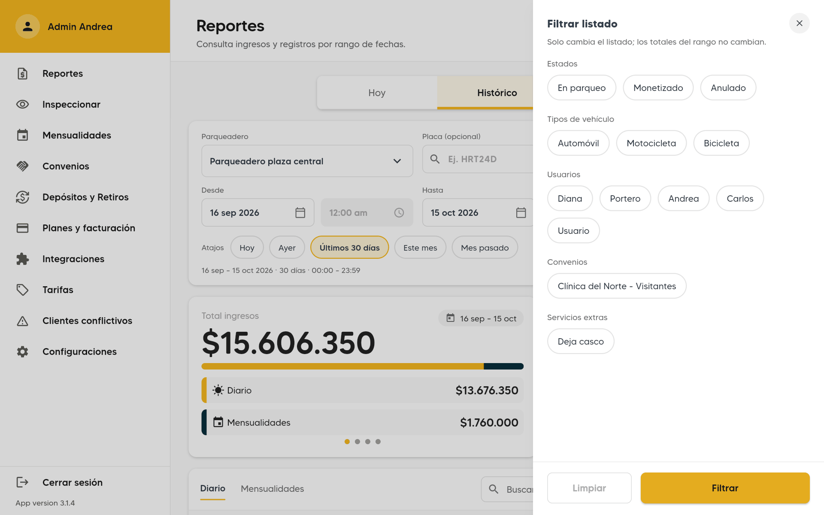Screen dimensions: 824x515
Task: Open Planes y facturación card icon
Action: pyautogui.click(x=22, y=228)
